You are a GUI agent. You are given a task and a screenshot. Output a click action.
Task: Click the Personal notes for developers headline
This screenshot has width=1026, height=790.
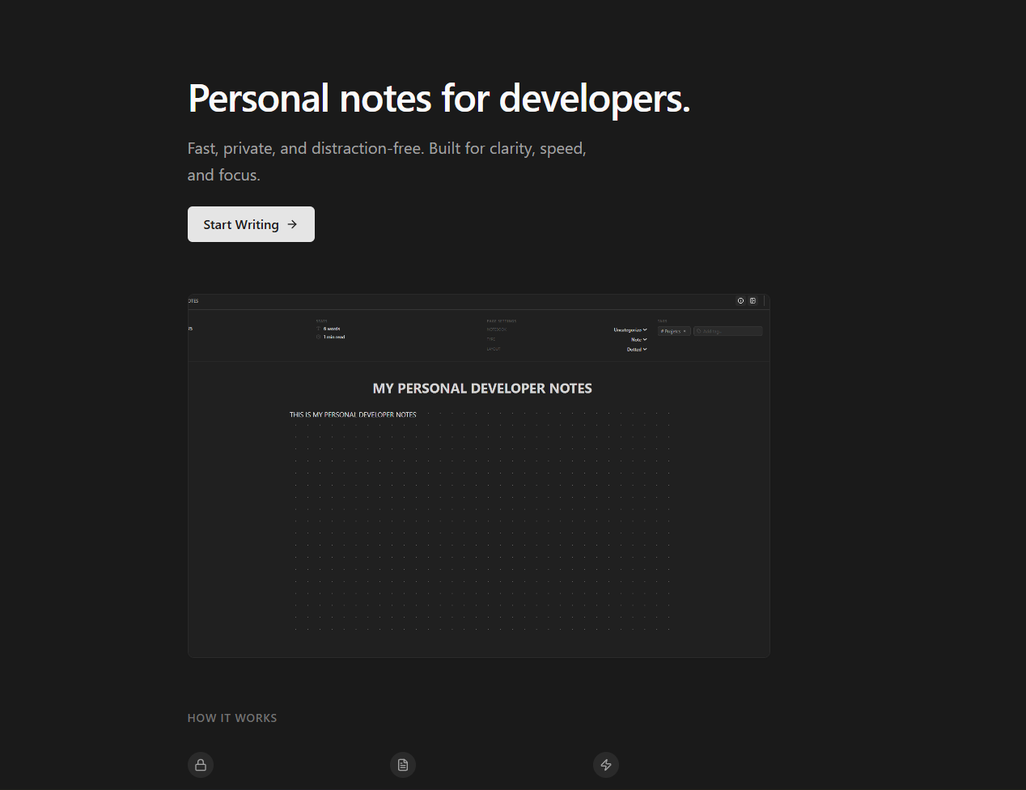(x=439, y=99)
